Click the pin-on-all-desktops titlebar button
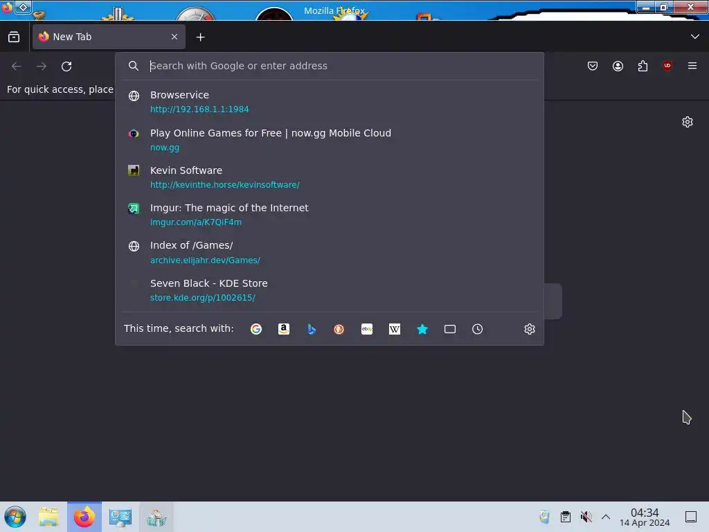709x532 pixels. click(x=23, y=7)
